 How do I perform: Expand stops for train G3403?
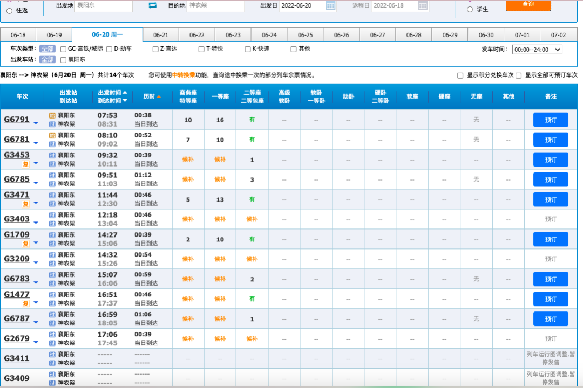(36, 223)
